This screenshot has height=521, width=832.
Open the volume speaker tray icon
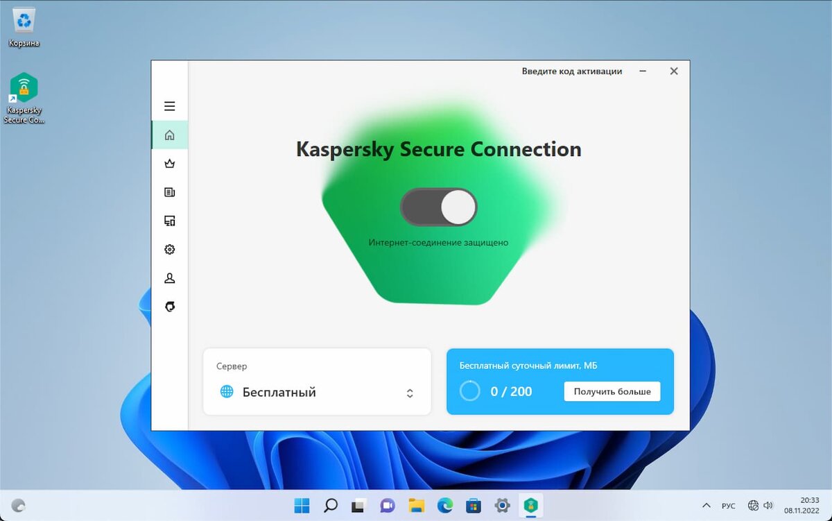[768, 506]
